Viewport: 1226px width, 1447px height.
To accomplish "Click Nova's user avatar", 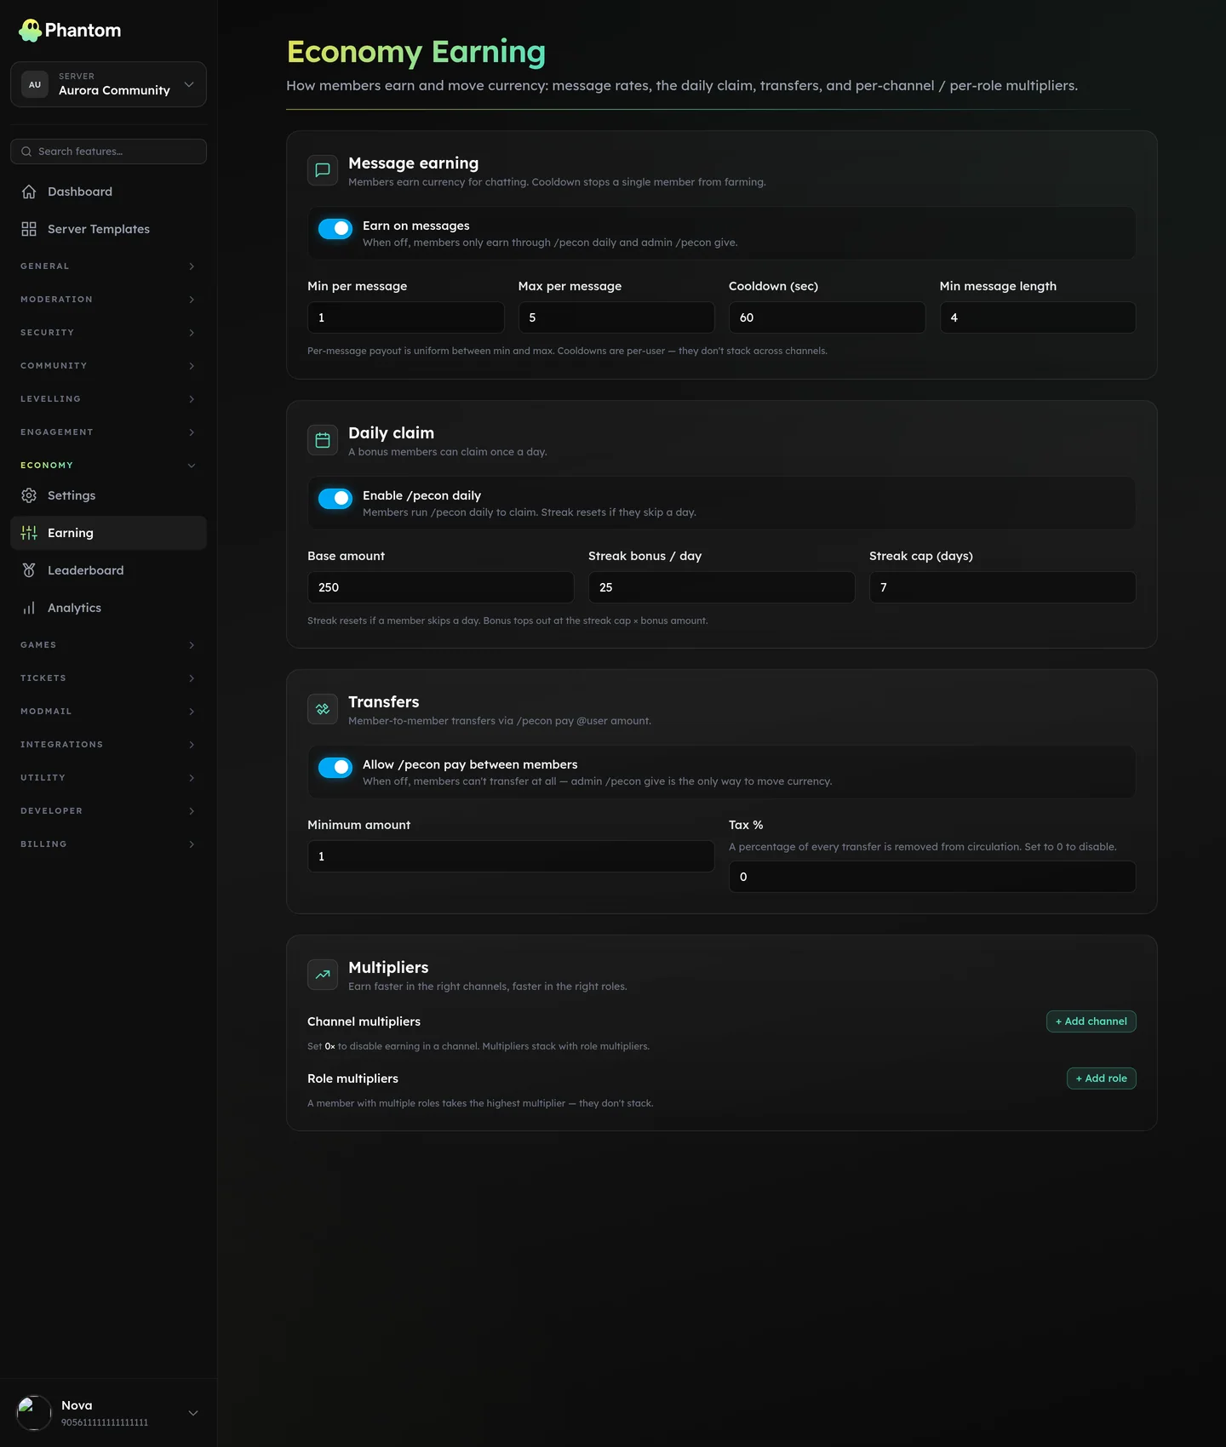I will tap(34, 1413).
